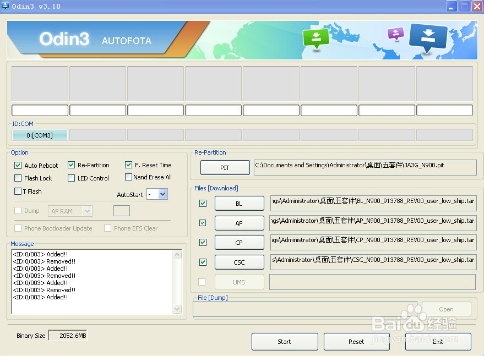Minimize the Odin3 window

coord(452,7)
